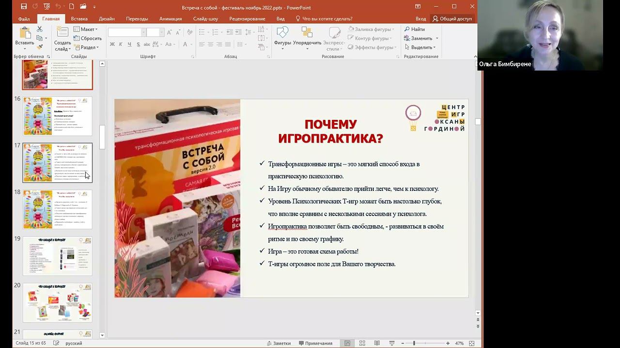Open Контур фигуры shape outline
The height and width of the screenshot is (348, 620).
point(371,38)
